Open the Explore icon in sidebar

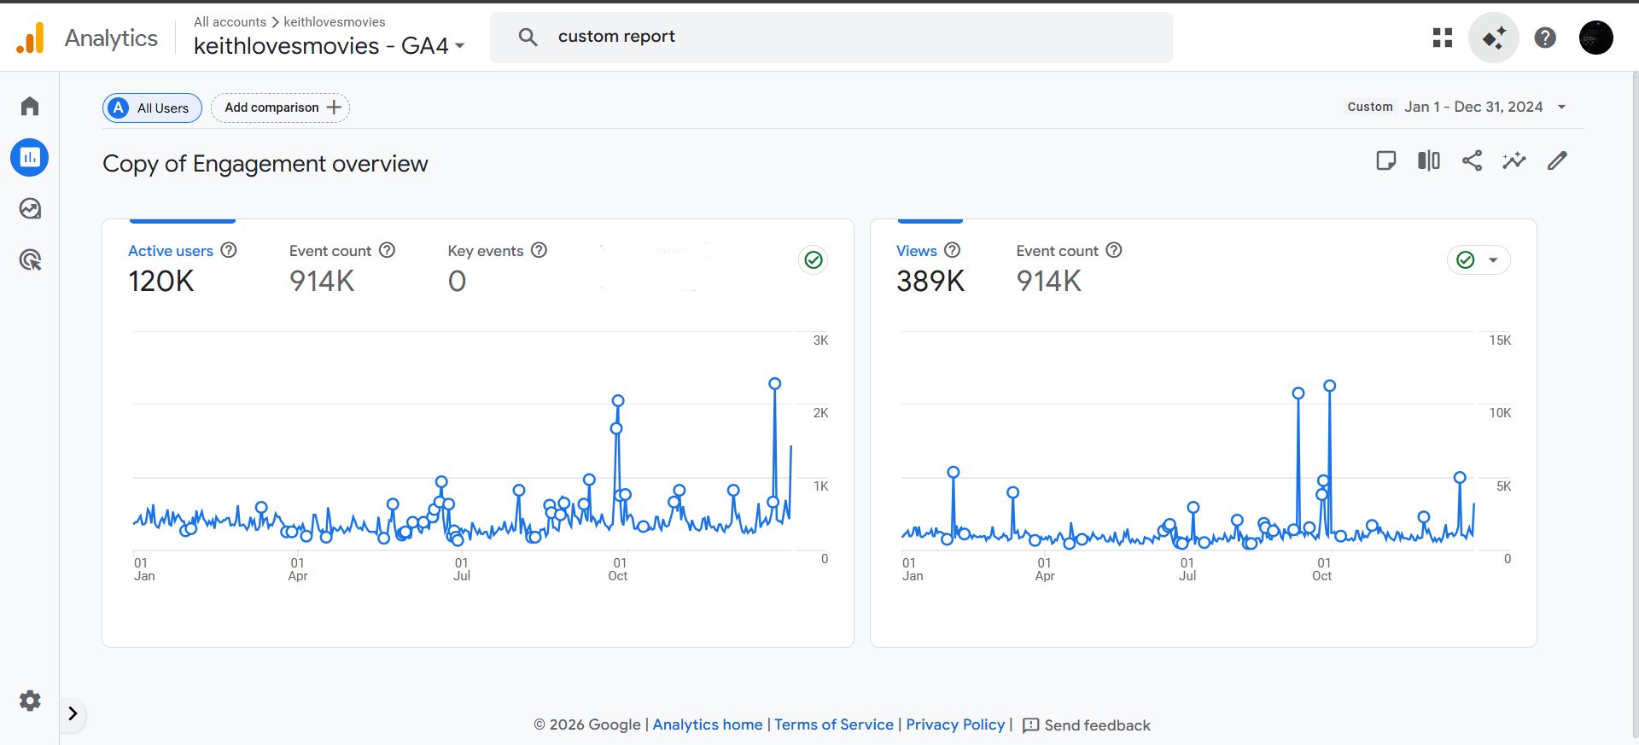(30, 209)
